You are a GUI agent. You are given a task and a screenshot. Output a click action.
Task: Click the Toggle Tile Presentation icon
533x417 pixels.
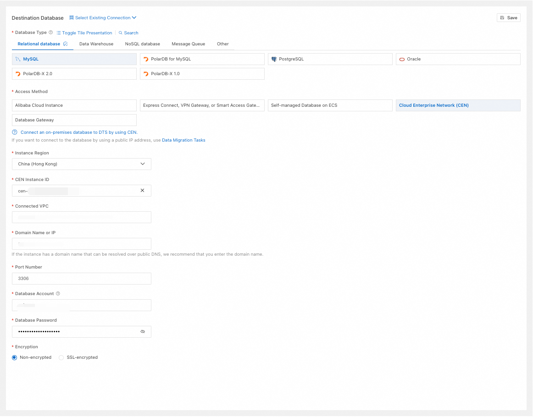(x=59, y=33)
